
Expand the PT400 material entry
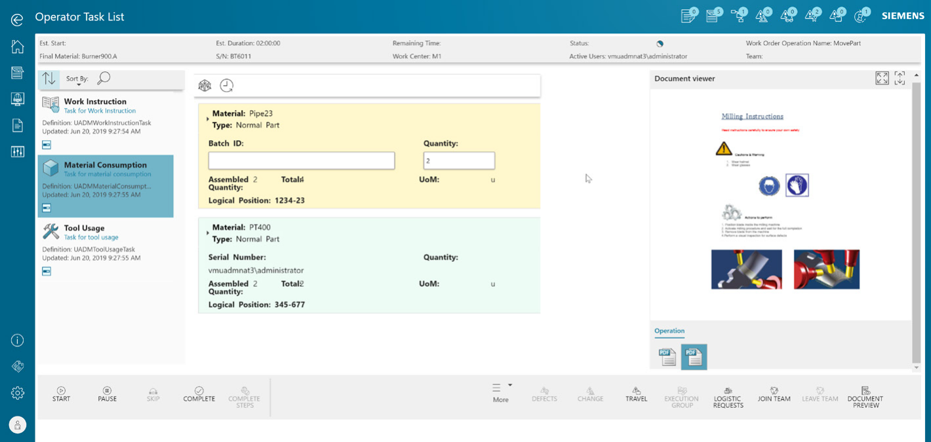pos(208,233)
